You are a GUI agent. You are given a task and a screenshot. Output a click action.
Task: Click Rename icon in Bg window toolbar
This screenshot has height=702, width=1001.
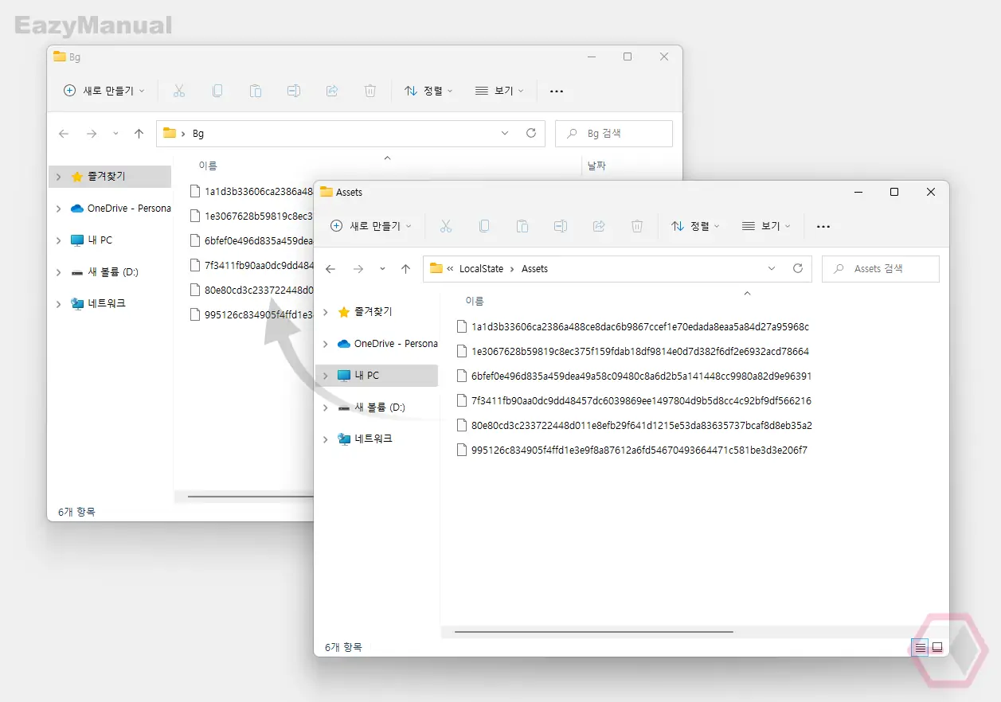pyautogui.click(x=294, y=91)
